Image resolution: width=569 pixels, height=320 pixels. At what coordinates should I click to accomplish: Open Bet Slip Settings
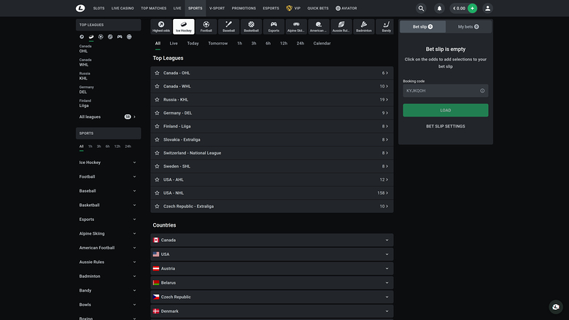tap(445, 126)
